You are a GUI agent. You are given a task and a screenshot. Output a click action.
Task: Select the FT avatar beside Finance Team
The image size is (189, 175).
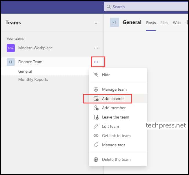[x=11, y=62]
